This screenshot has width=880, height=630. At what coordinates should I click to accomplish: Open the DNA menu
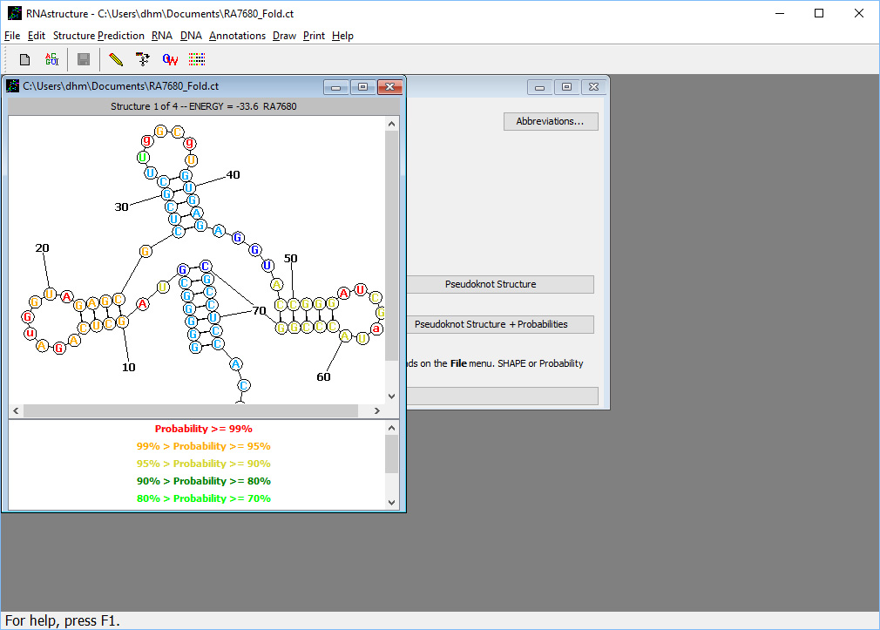(x=191, y=36)
